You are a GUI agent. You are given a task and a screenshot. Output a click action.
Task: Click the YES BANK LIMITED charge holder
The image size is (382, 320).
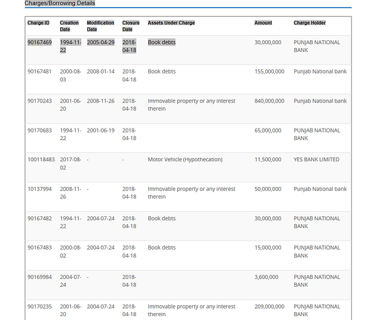click(316, 159)
